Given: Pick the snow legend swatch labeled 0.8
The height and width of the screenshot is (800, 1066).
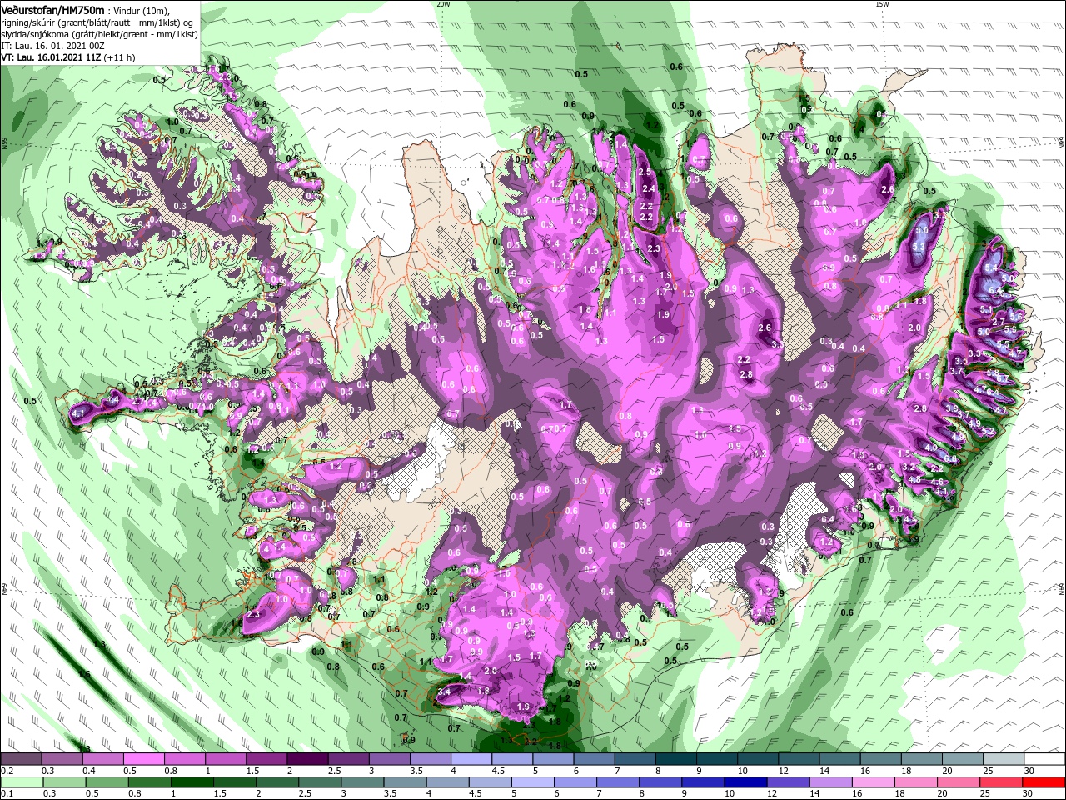Looking at the screenshot, I should tap(184, 759).
